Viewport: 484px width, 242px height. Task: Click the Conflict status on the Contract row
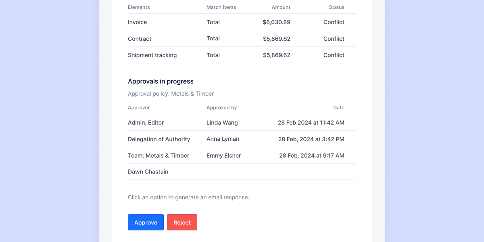pos(334,38)
